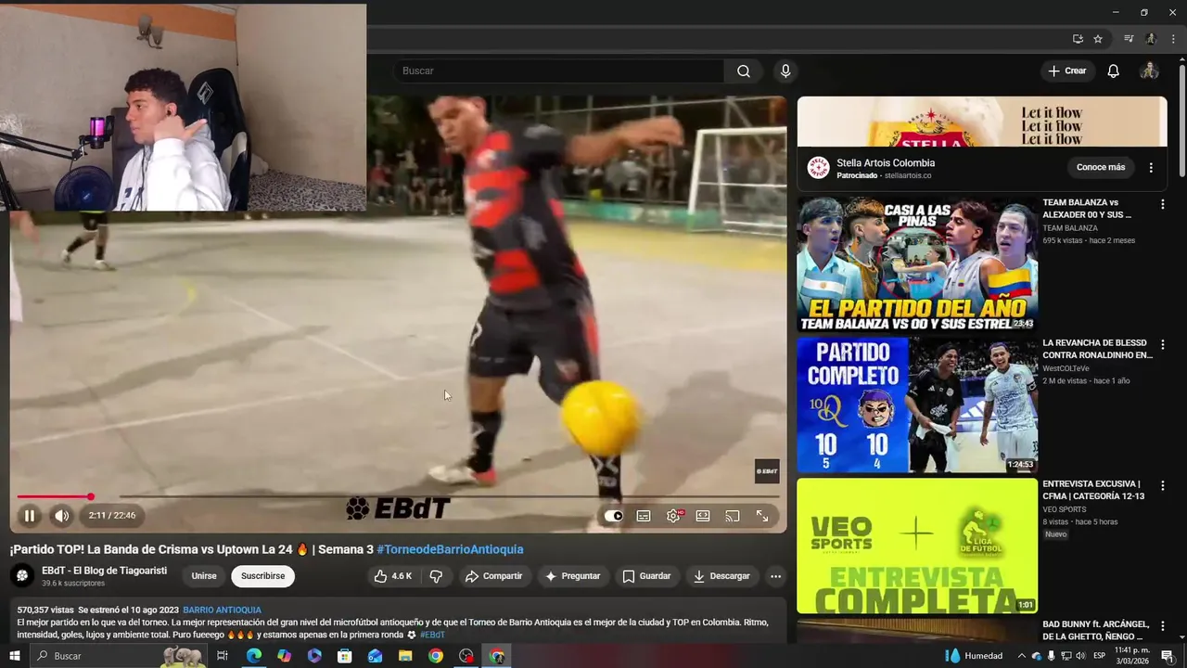Open the EBdT channel avatar
The height and width of the screenshot is (668, 1187).
coord(22,576)
